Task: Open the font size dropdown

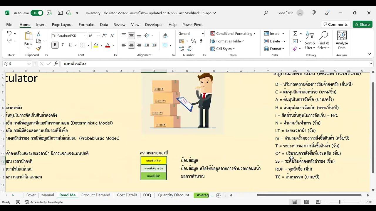Action: tap(98, 36)
